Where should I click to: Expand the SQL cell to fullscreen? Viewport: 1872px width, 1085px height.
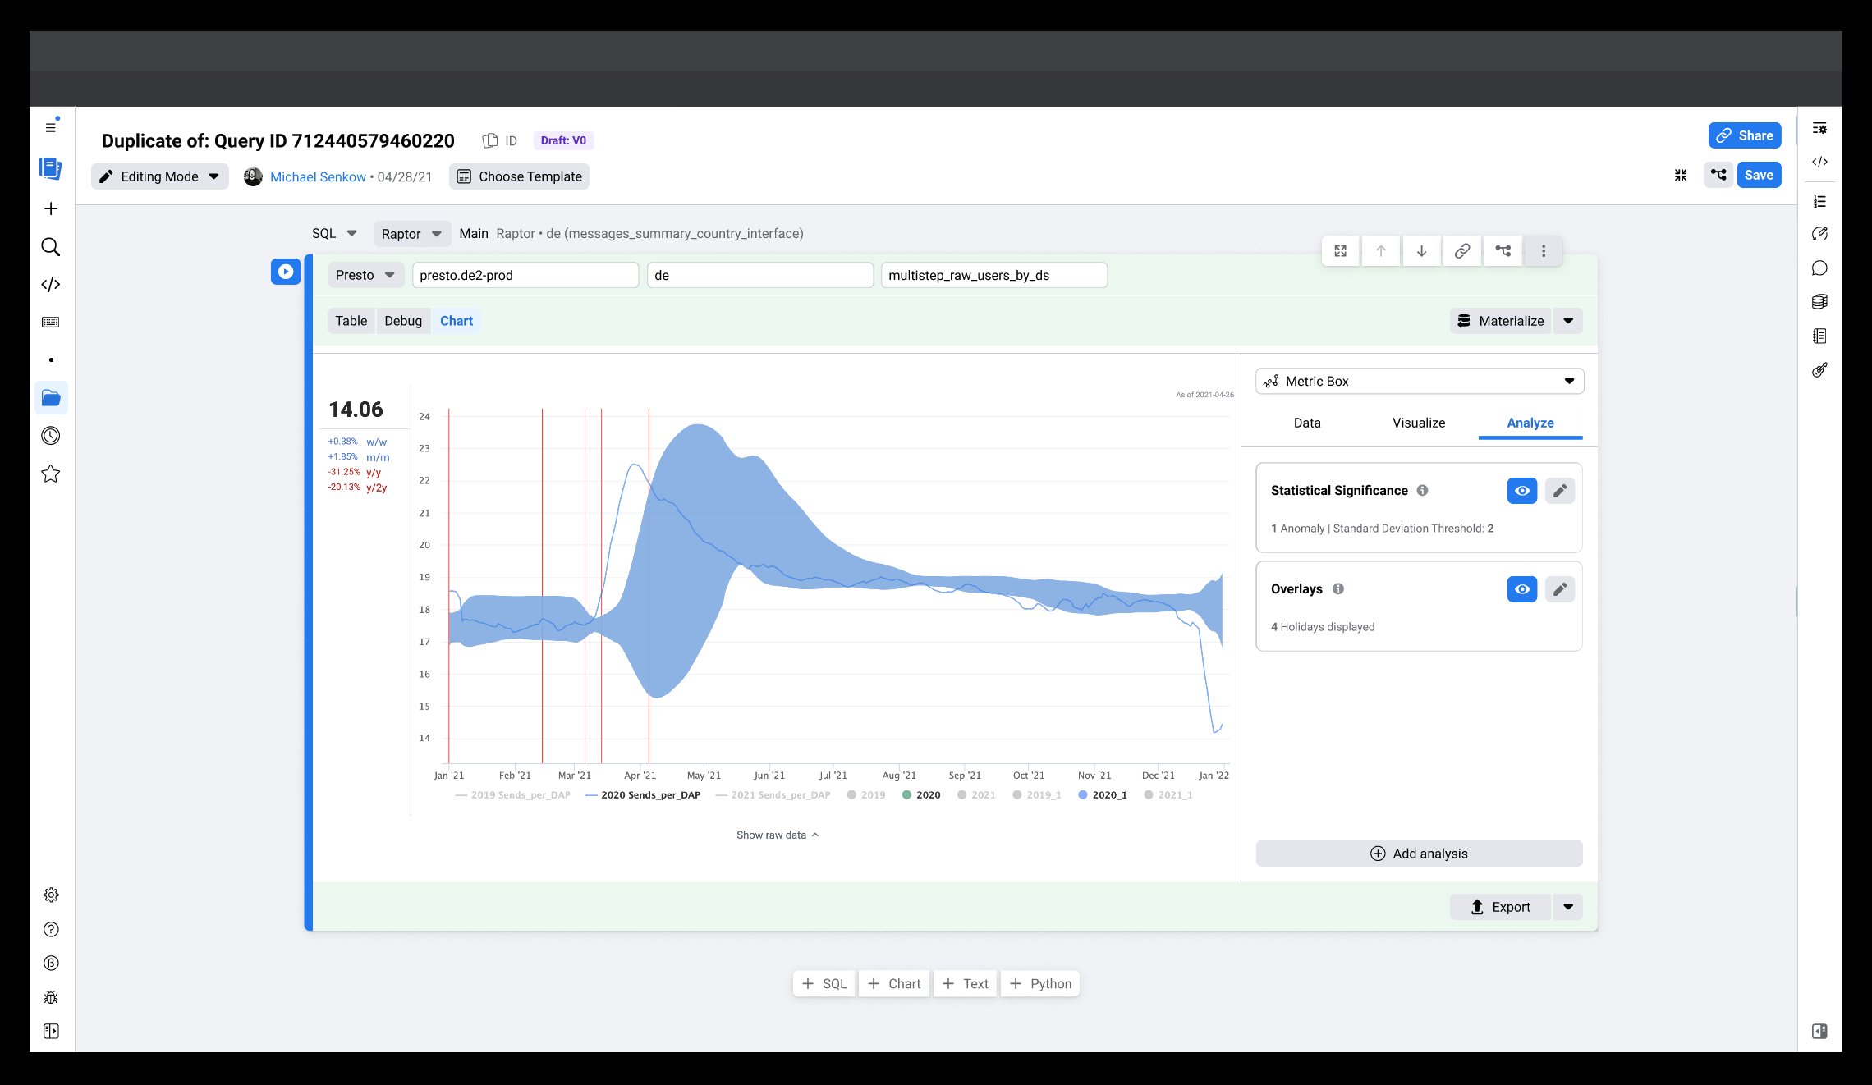(x=1340, y=250)
